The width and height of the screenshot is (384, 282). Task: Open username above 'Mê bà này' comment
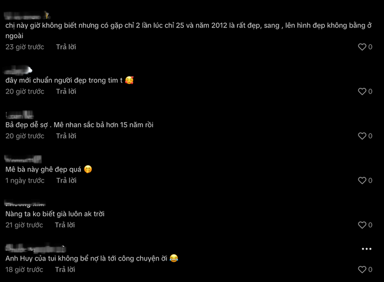tap(23, 159)
